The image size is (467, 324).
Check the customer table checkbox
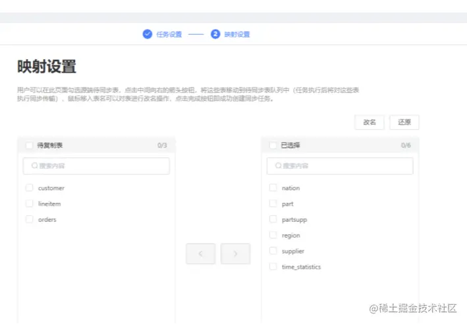point(29,188)
